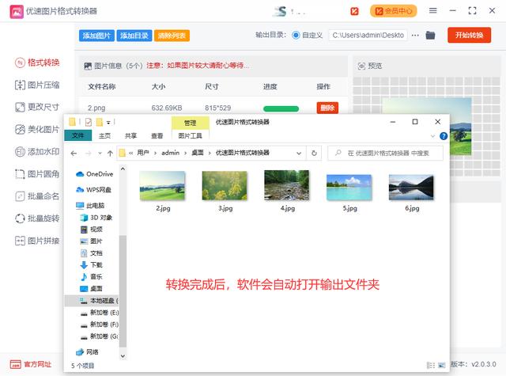Click Explorer back arrow

pos(74,153)
